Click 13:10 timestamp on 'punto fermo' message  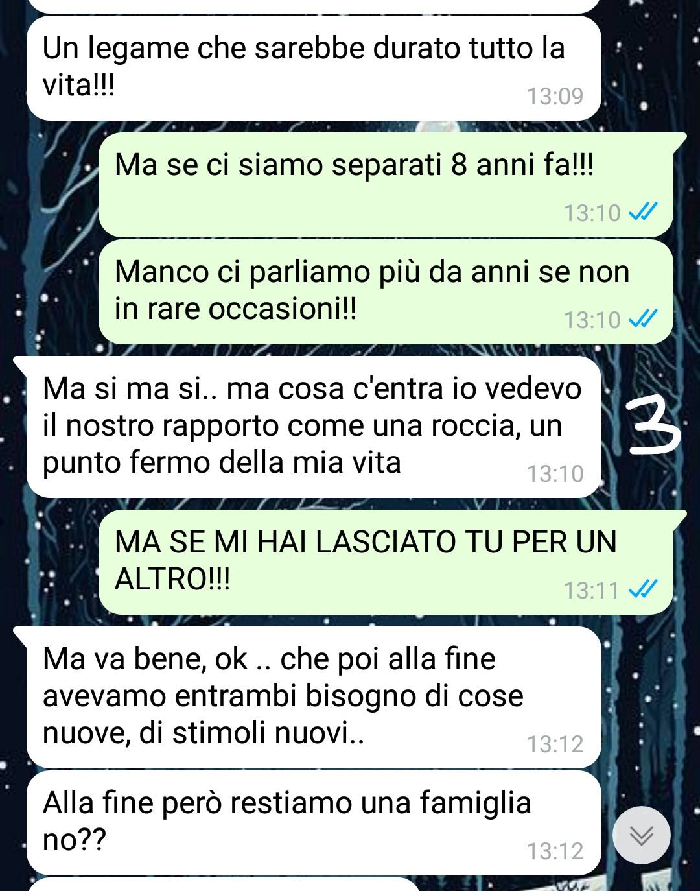pyautogui.click(x=555, y=474)
